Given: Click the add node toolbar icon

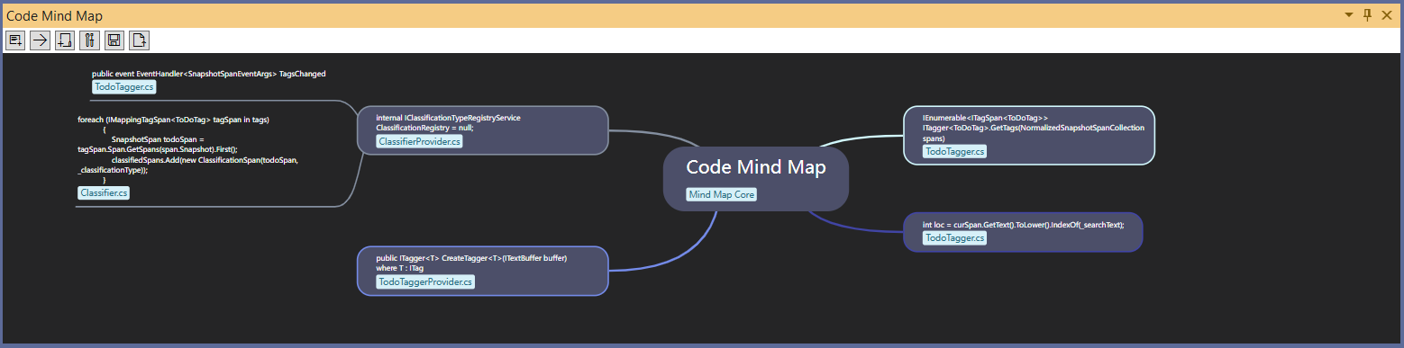Looking at the screenshot, I should pyautogui.click(x=15, y=40).
